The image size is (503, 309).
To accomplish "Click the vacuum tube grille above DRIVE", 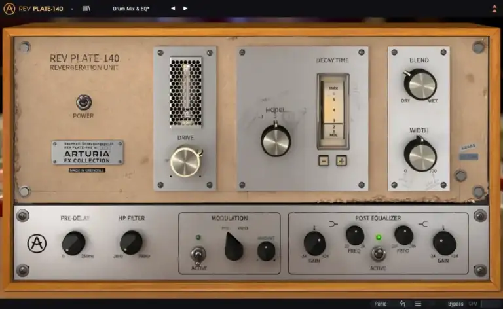I will coord(186,92).
